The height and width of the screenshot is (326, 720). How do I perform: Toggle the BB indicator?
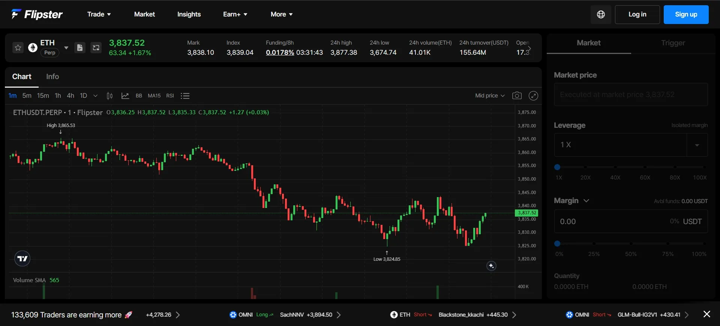pos(139,96)
